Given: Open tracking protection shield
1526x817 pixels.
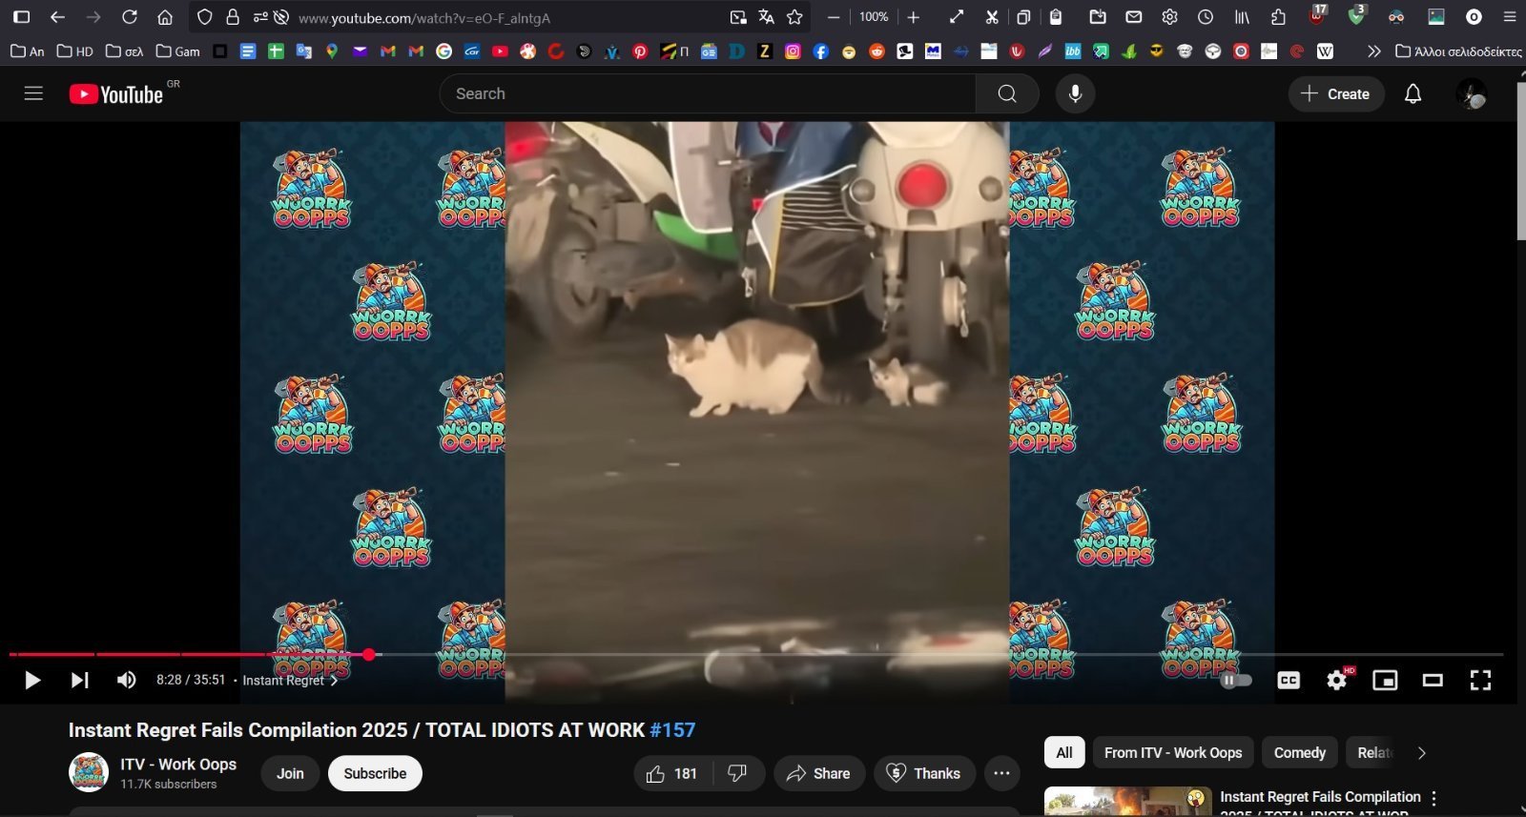Looking at the screenshot, I should tap(204, 17).
